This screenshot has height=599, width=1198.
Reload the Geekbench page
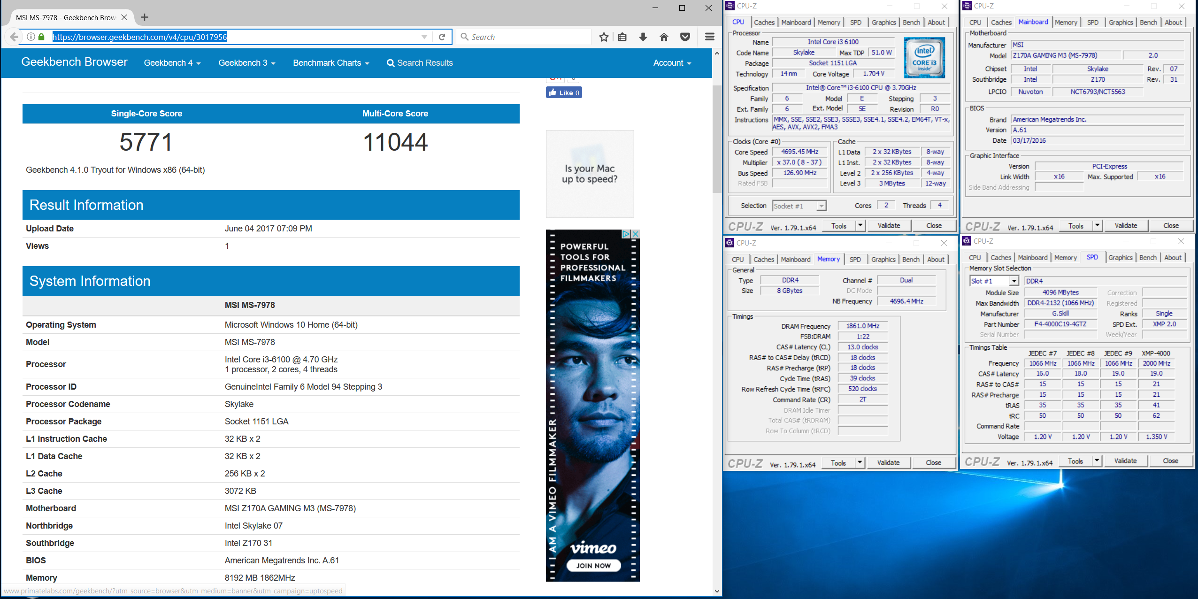442,37
